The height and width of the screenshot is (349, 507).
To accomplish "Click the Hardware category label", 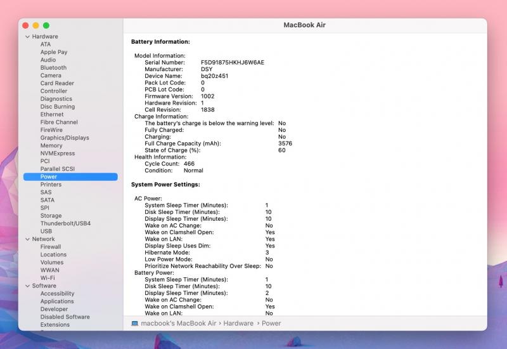I will [x=45, y=37].
